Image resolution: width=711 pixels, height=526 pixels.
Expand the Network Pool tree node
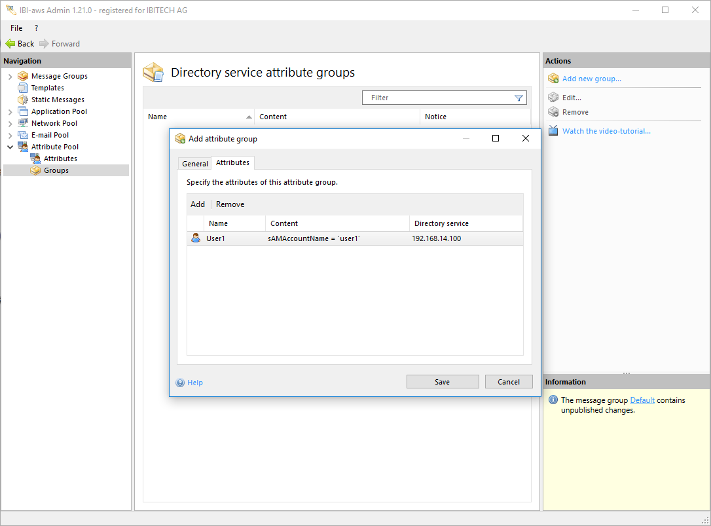click(x=10, y=124)
